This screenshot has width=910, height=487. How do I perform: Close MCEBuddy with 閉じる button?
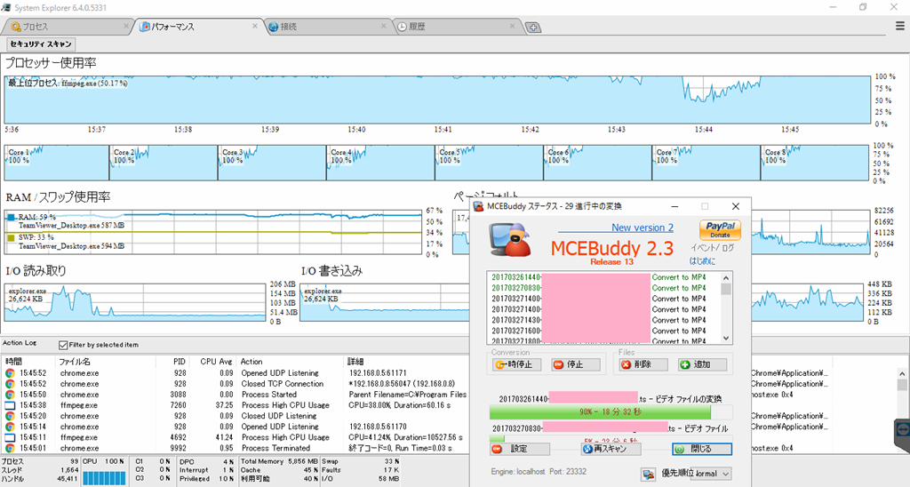click(x=702, y=449)
